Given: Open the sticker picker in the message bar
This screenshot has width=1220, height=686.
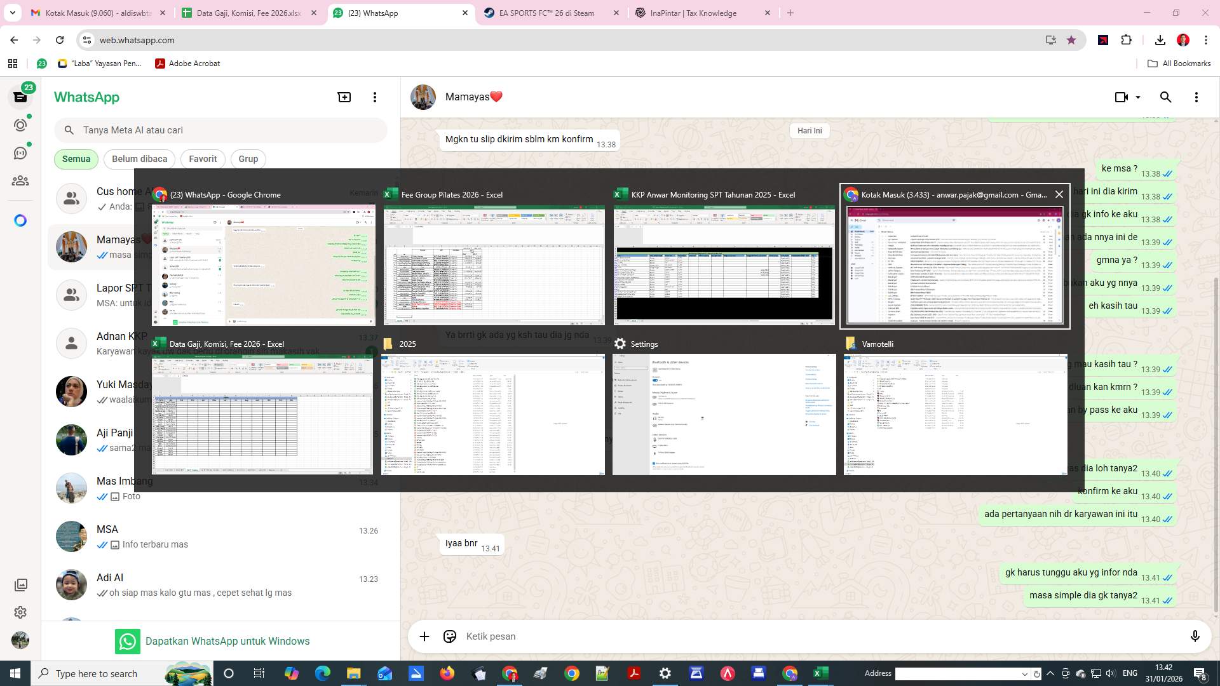Looking at the screenshot, I should coord(450,636).
